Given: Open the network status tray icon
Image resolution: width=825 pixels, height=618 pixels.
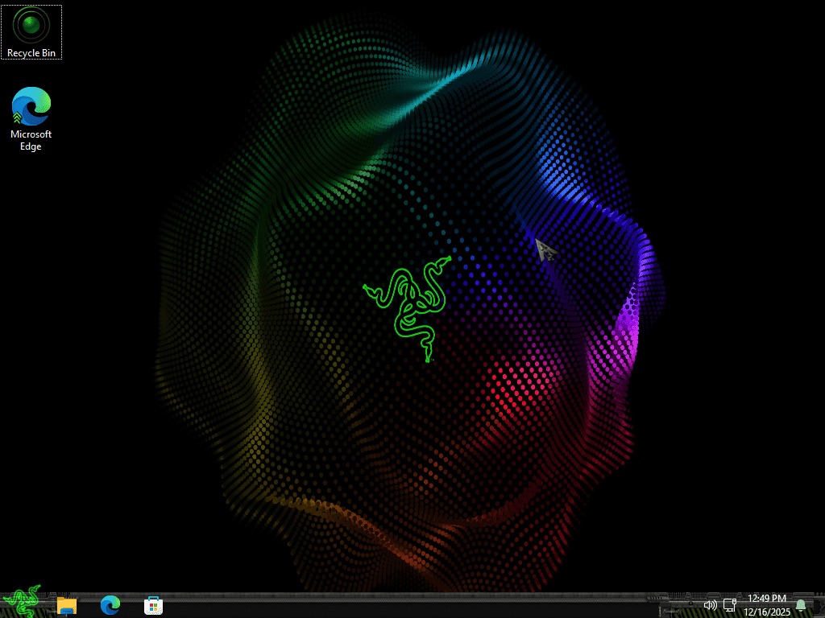Looking at the screenshot, I should [x=730, y=605].
